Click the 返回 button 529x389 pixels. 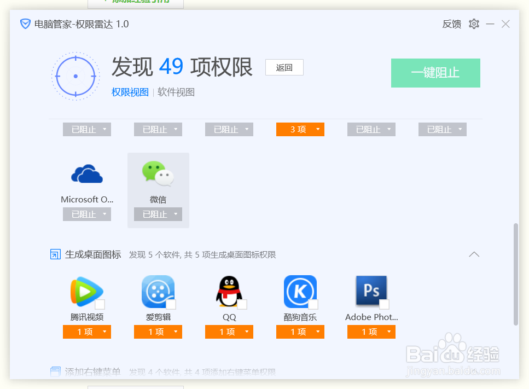click(284, 67)
